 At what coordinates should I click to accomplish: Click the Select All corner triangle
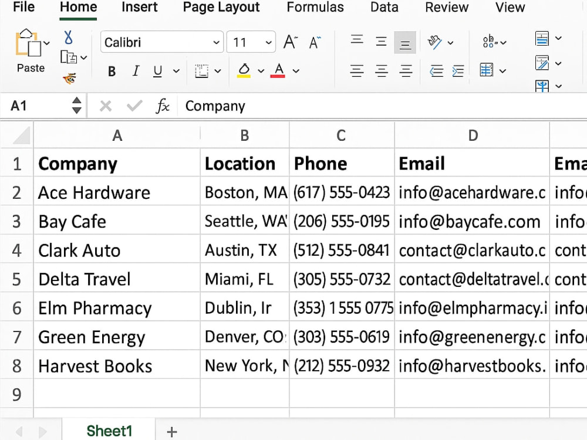(x=21, y=135)
